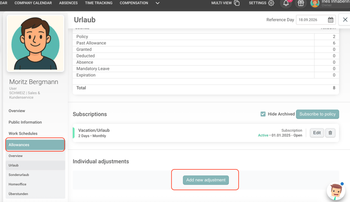Screen dimensions: 350x202
Task: Click the Deducted row
Action: (206, 56)
